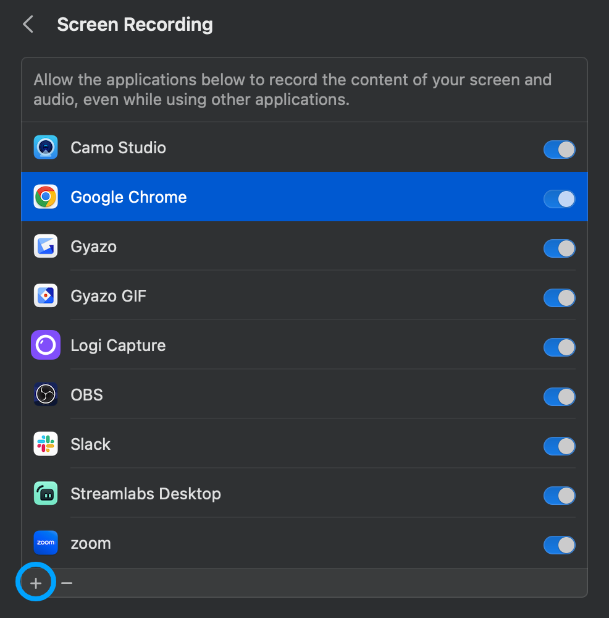Click the Google Chrome app icon
This screenshot has height=618, width=609.
[x=45, y=197]
